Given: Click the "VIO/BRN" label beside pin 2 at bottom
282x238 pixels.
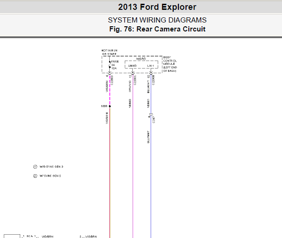Looking at the screenshot, I should 91,237.
